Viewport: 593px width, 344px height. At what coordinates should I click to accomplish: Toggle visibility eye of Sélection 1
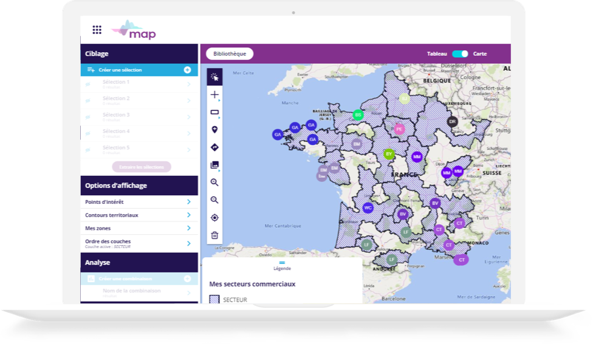[87, 84]
